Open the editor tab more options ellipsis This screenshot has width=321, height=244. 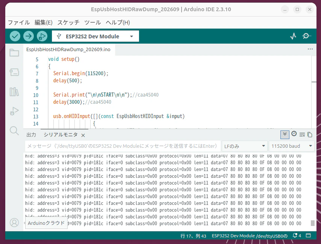coord(310,49)
